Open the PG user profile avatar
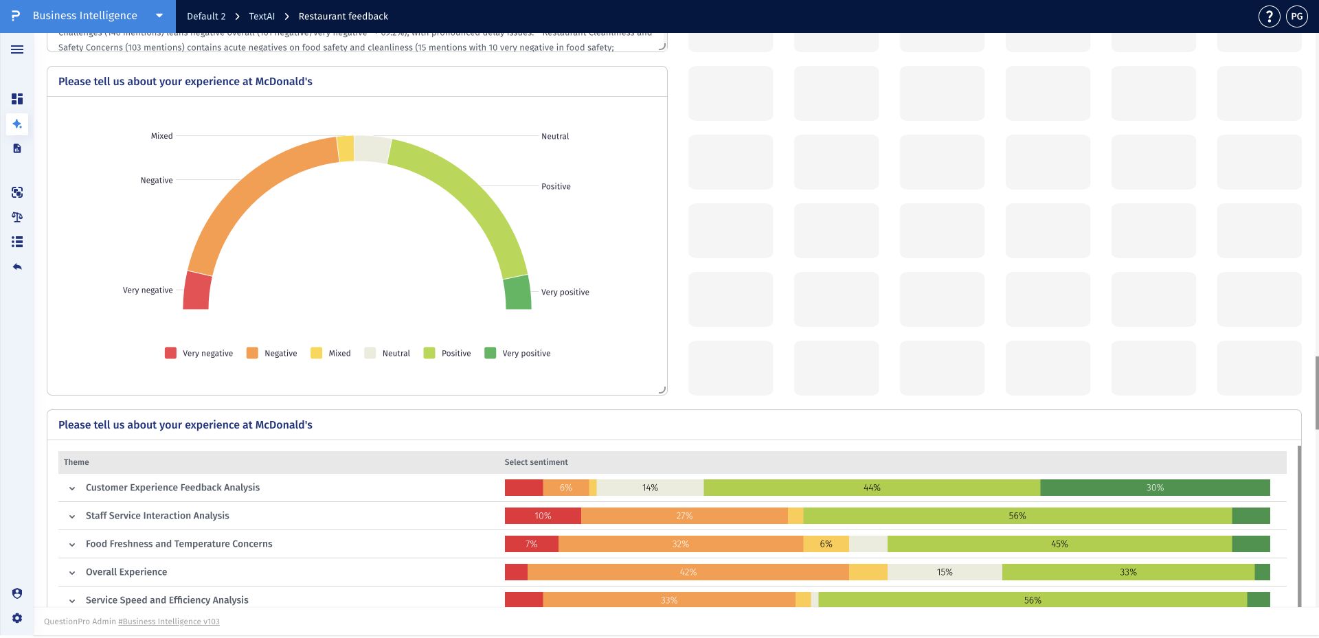This screenshot has width=1319, height=638. pyautogui.click(x=1296, y=16)
